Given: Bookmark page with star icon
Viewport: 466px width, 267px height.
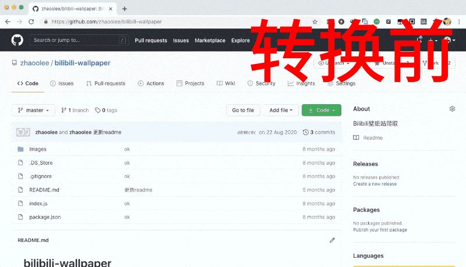Looking at the screenshot, I should coord(315,22).
